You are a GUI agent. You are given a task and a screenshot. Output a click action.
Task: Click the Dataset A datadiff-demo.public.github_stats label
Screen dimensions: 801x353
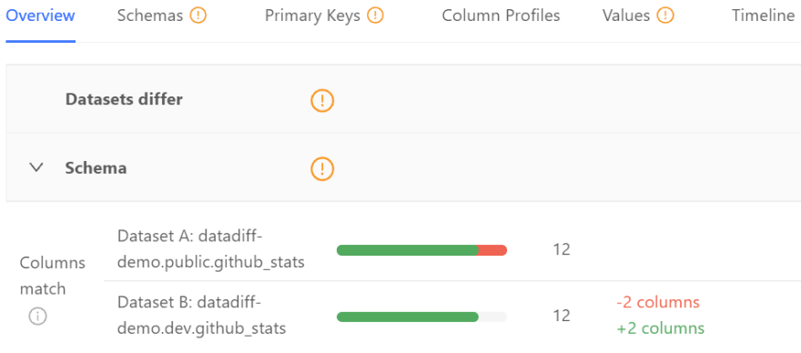click(x=211, y=249)
